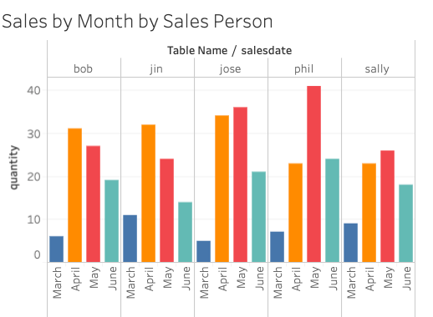
Task: Click sally's June axis label
Action: (x=406, y=279)
